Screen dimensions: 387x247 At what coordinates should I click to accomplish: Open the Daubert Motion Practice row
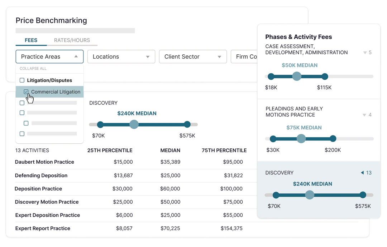click(x=44, y=162)
